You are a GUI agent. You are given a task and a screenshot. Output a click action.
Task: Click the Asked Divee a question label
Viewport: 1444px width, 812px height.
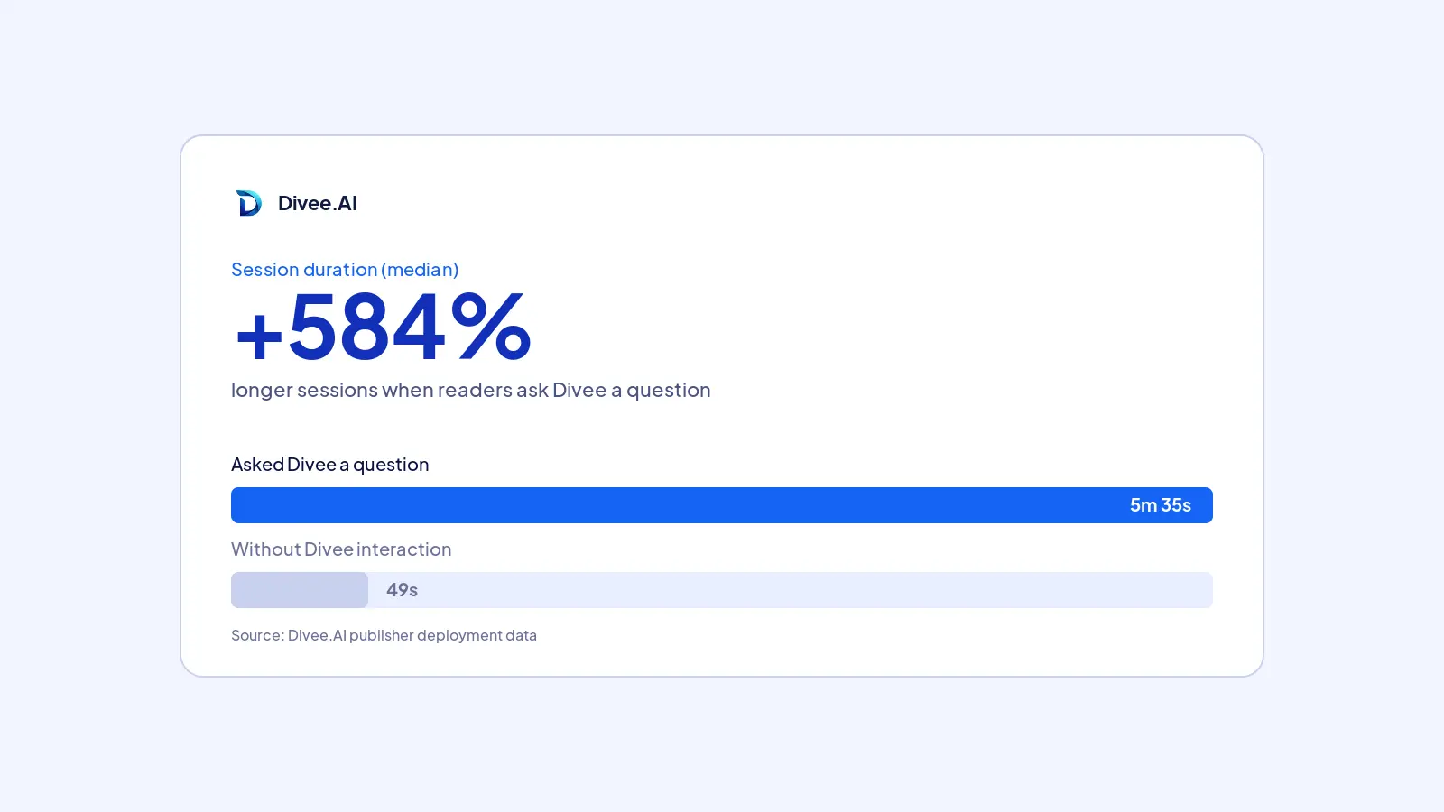point(330,465)
